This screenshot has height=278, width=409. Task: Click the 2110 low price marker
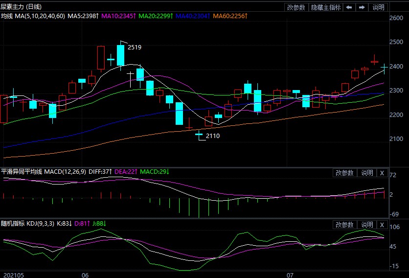(x=213, y=136)
